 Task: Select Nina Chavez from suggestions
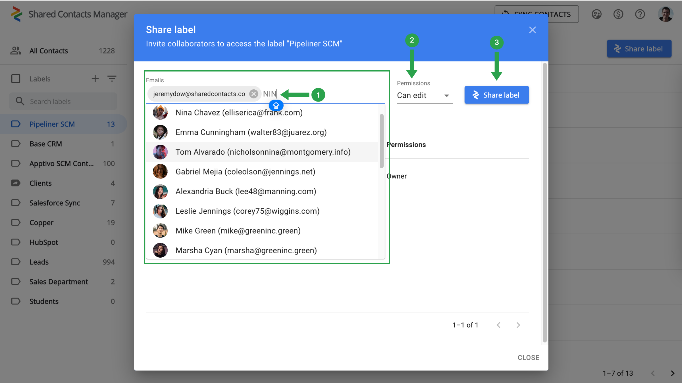[x=262, y=112]
